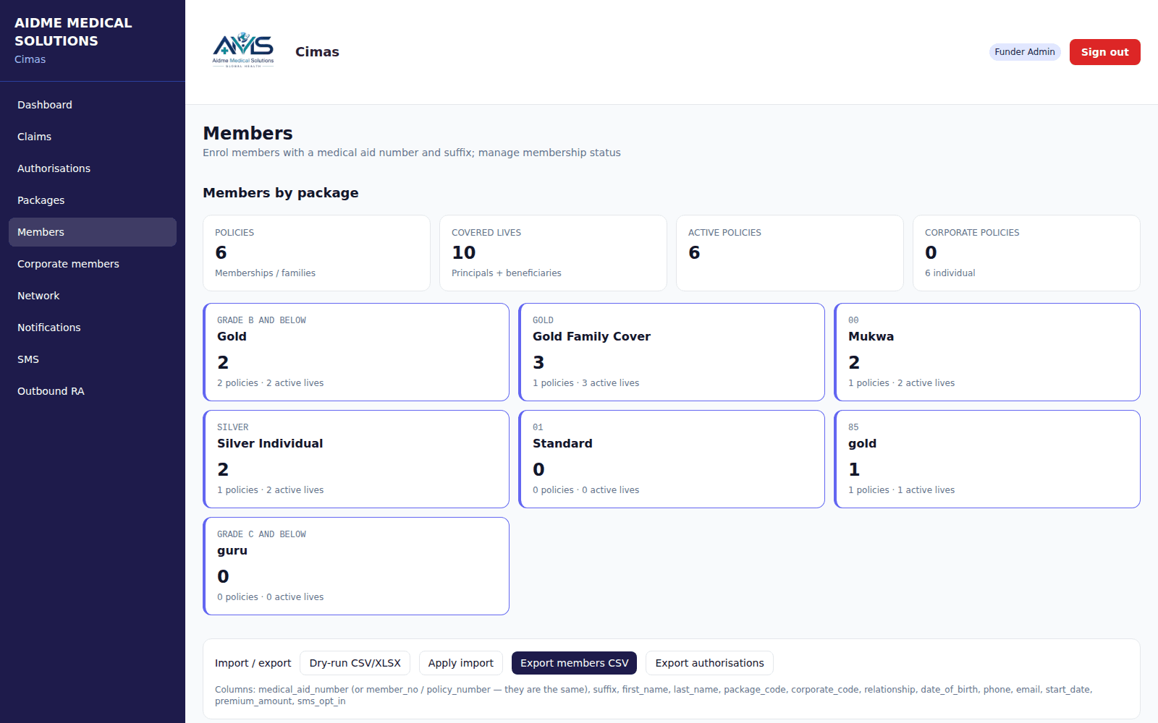Navigate to Packages page
Image resolution: width=1158 pixels, height=723 pixels.
93,200
